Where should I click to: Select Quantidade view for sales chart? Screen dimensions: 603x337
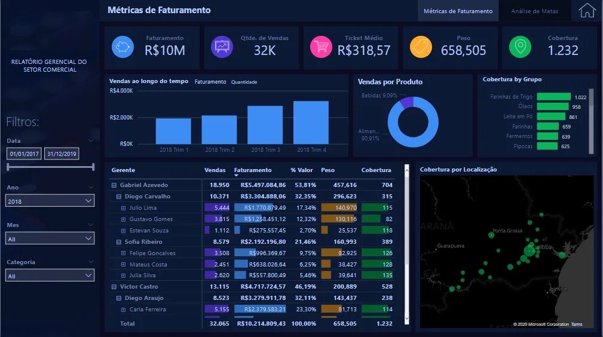(x=244, y=82)
